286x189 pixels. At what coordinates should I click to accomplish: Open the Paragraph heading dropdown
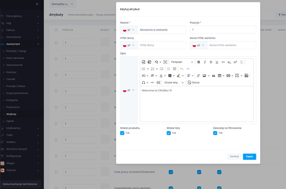click(181, 62)
